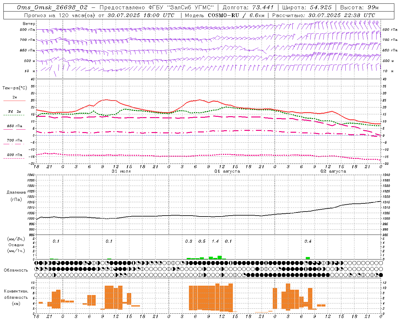This screenshot has width=399, height=319.
Task: Click the Модель COSMO-RU / 6.6км label
Action: [x=224, y=15]
